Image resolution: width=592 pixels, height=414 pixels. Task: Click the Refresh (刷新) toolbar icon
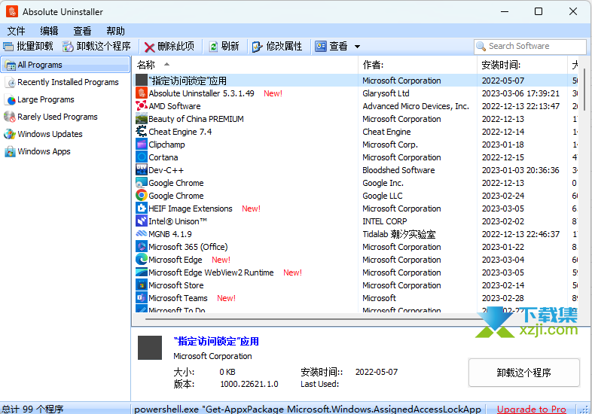[213, 47]
